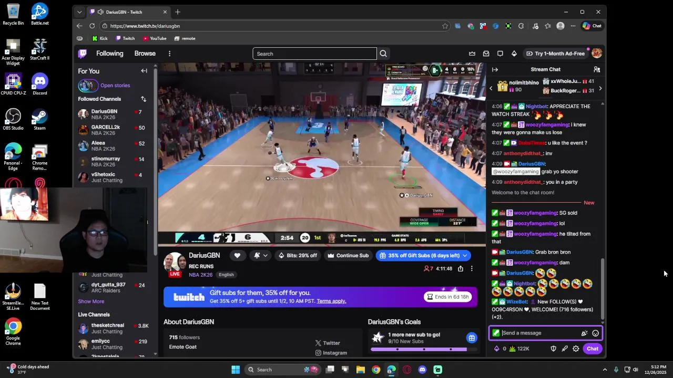Click the Twitch logo home icon

click(83, 54)
